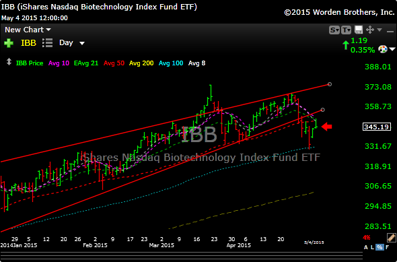Click the ruler measure tool icon

tap(392, 238)
